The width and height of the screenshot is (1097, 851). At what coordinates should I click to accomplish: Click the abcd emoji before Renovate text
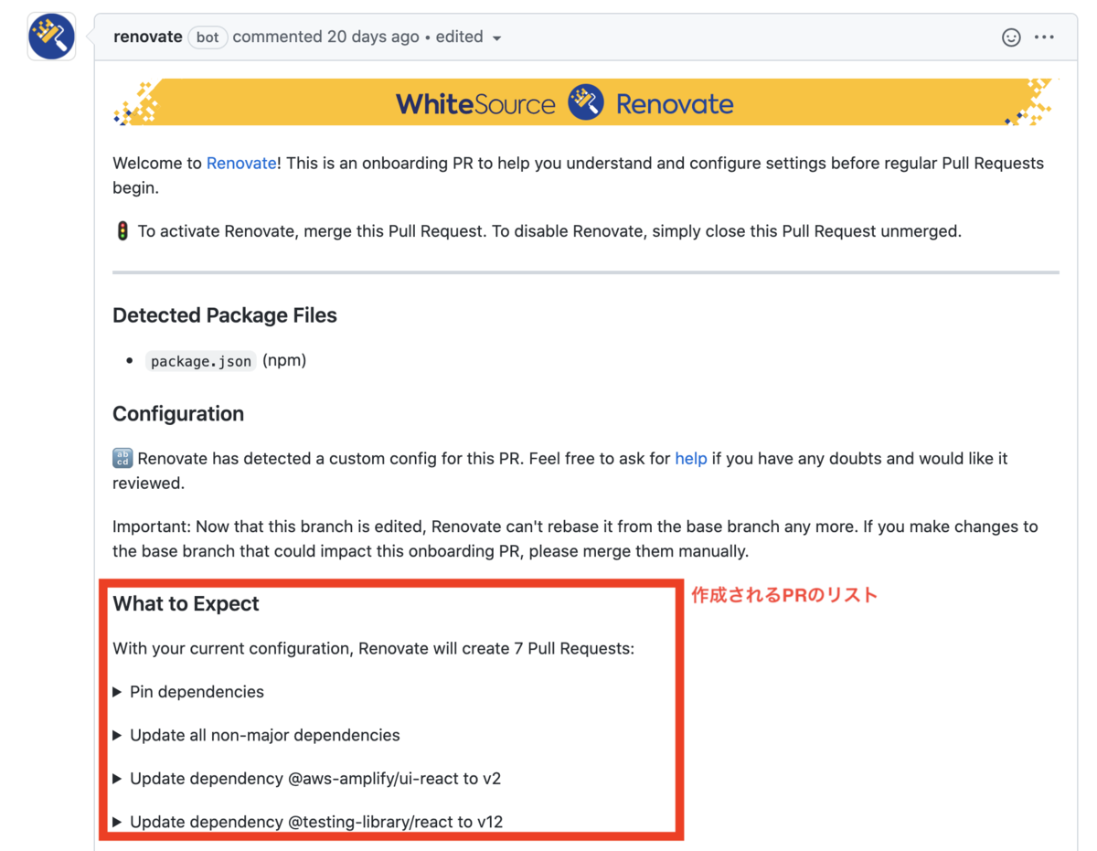click(x=122, y=459)
